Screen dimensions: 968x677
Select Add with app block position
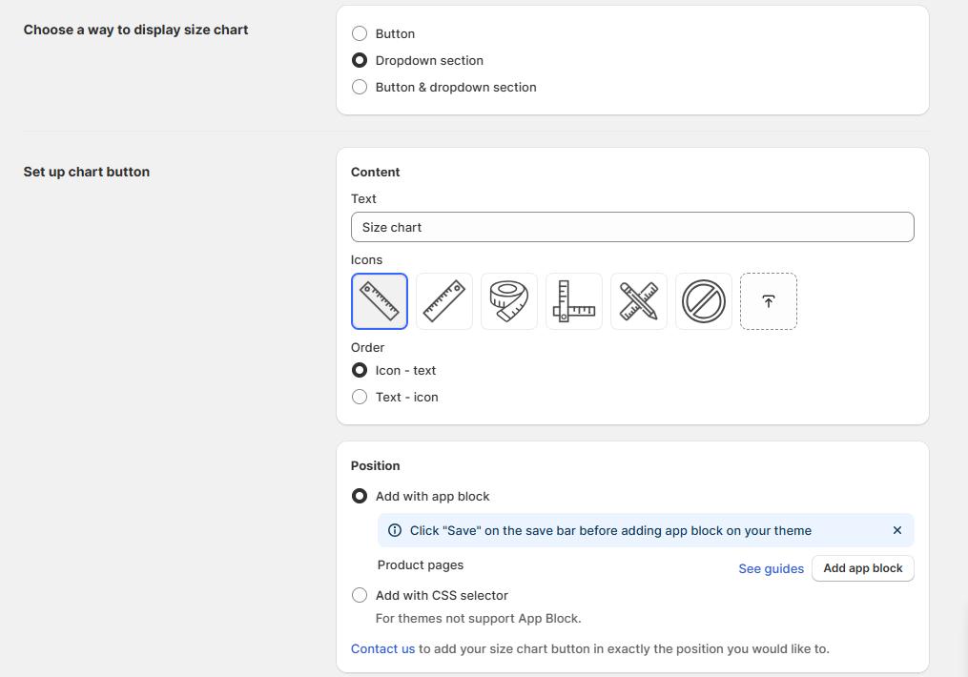click(360, 496)
